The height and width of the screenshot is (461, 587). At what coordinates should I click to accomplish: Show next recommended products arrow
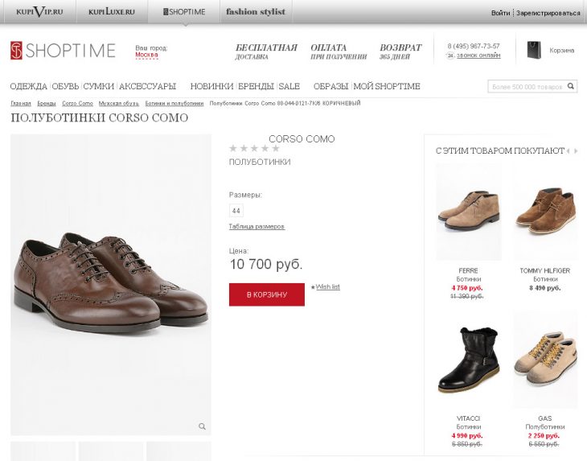click(576, 150)
